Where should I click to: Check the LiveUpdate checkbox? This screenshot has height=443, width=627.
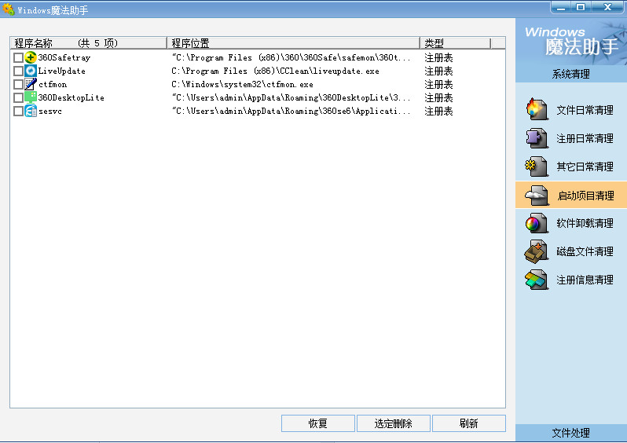click(x=18, y=71)
